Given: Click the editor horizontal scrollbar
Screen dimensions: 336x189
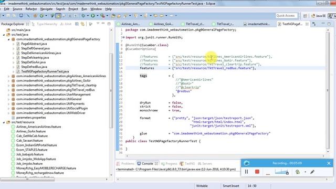Looking at the screenshot, I should (225, 156).
